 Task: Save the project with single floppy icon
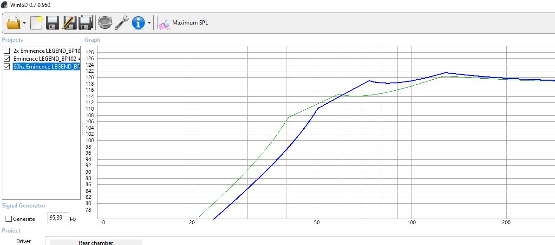[x=53, y=23]
